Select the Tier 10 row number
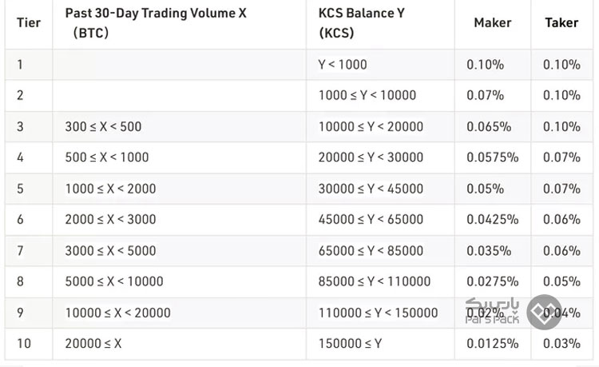599x367 pixels. tap(23, 344)
